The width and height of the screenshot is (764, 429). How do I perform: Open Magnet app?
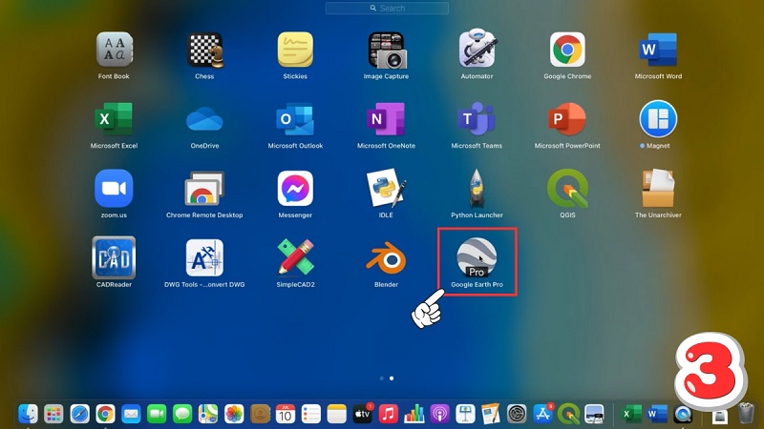pyautogui.click(x=658, y=119)
